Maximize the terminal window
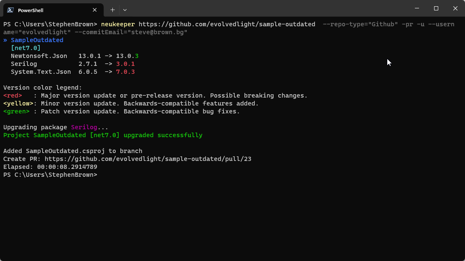The image size is (465, 261). coord(436,8)
